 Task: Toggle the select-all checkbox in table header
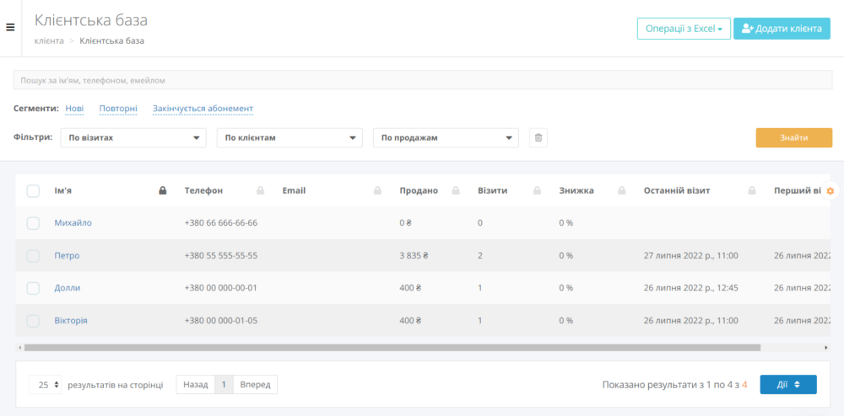point(33,191)
